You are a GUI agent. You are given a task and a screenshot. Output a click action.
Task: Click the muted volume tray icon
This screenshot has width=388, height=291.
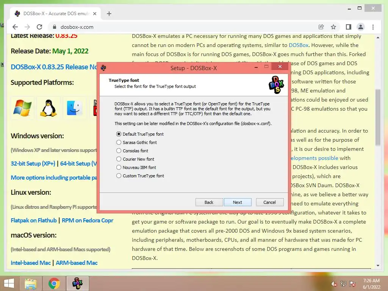tap(334, 284)
